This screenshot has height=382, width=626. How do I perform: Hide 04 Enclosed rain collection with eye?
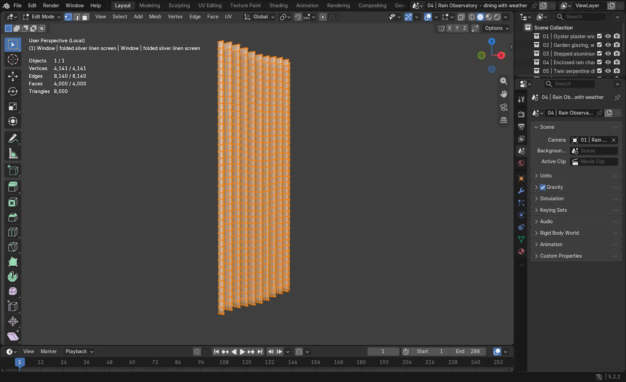point(608,62)
